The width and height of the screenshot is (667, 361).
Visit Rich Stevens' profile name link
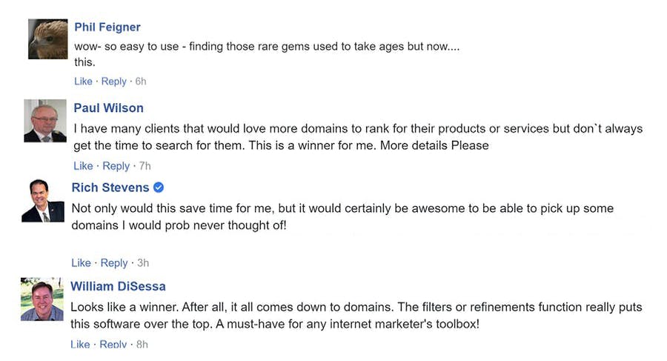pos(110,188)
